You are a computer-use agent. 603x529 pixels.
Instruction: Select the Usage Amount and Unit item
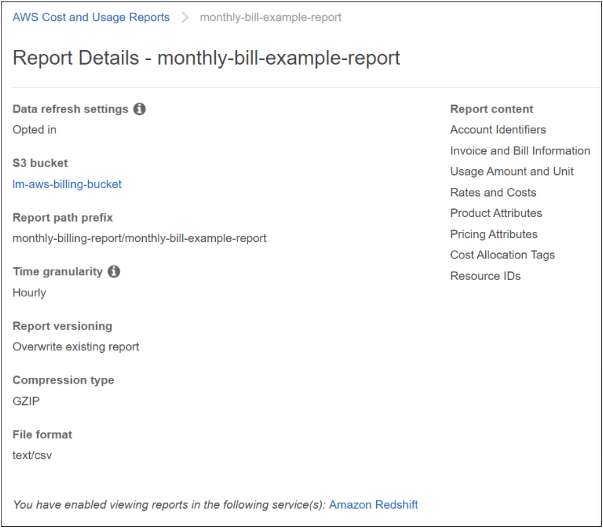click(x=512, y=171)
